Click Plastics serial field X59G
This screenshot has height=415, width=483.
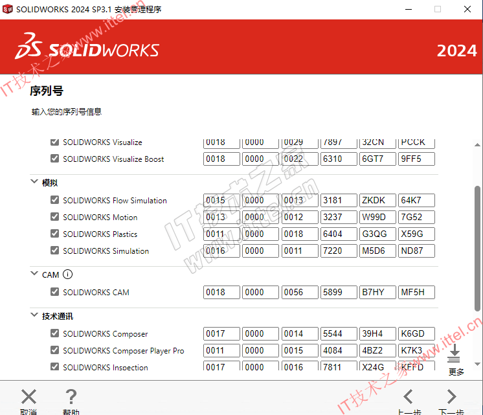point(416,234)
